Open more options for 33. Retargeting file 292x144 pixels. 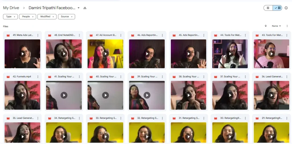[121, 118]
